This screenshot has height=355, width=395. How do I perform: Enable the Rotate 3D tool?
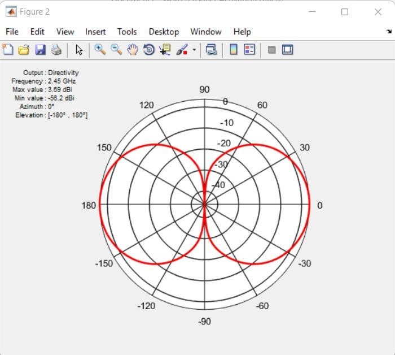click(x=149, y=50)
